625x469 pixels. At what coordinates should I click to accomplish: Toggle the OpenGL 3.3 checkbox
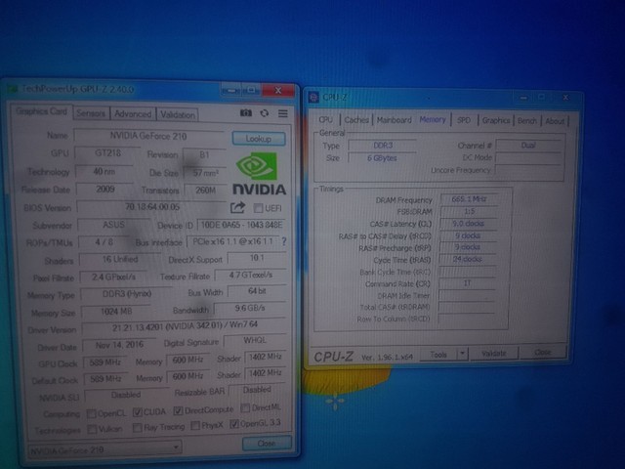[234, 424]
